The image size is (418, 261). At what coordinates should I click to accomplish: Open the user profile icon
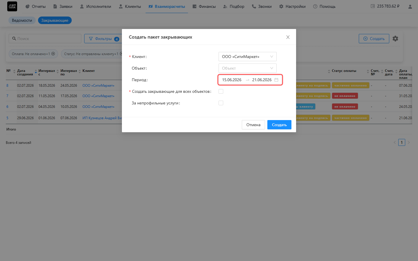[x=410, y=6]
